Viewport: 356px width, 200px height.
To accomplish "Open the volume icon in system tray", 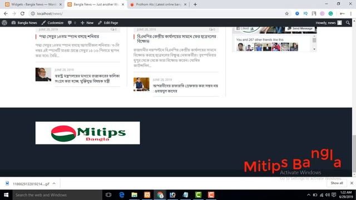I will coord(327,195).
